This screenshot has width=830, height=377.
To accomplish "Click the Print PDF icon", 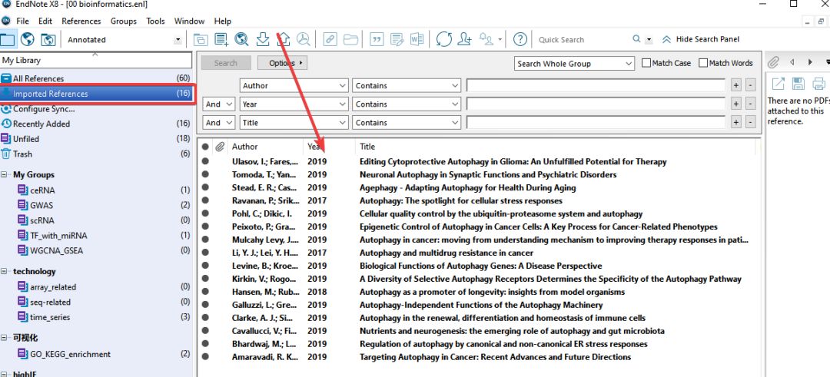I will point(818,84).
